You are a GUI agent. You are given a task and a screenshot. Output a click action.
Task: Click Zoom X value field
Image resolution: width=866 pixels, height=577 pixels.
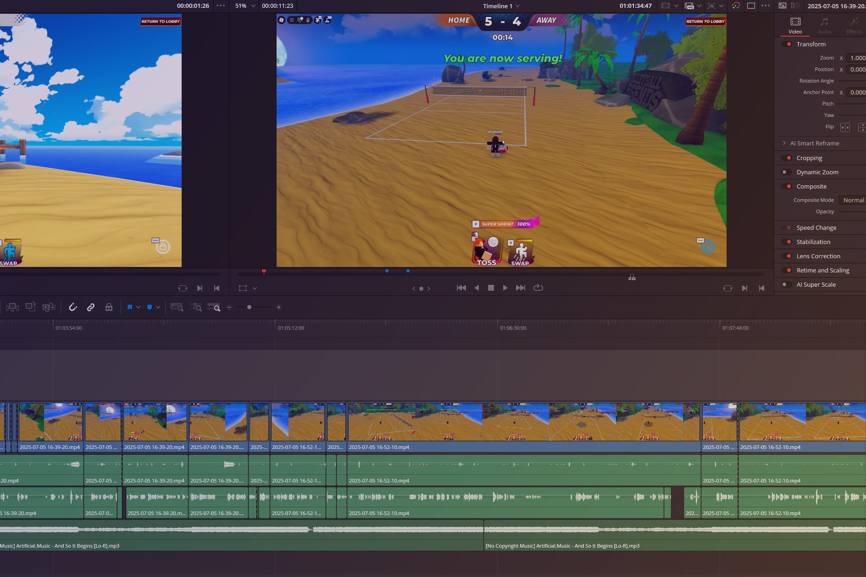(x=856, y=58)
